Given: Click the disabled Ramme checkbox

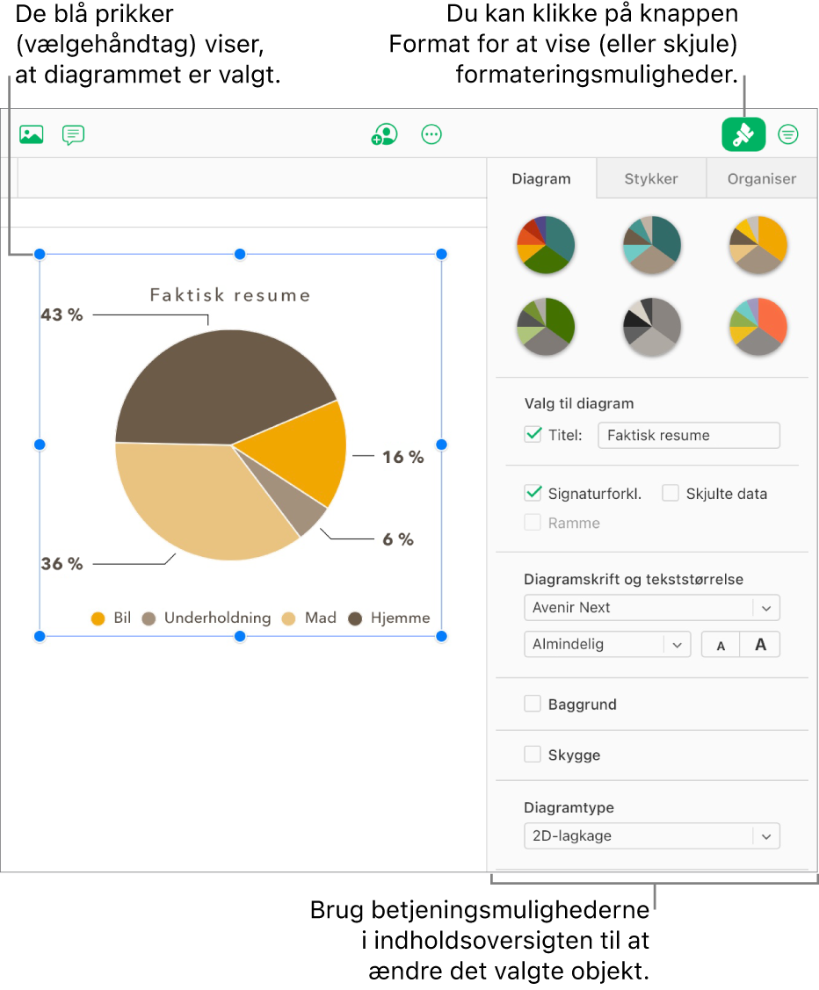Looking at the screenshot, I should click(x=533, y=522).
